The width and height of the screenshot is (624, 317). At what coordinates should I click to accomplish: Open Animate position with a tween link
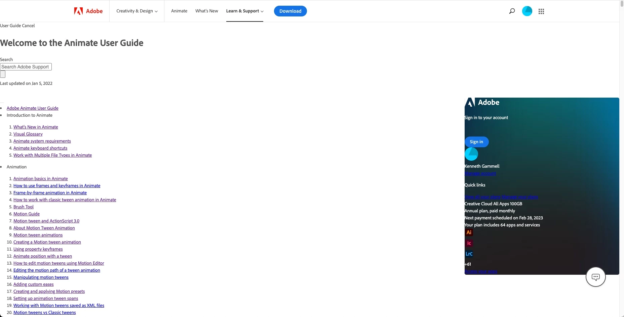[43, 256]
